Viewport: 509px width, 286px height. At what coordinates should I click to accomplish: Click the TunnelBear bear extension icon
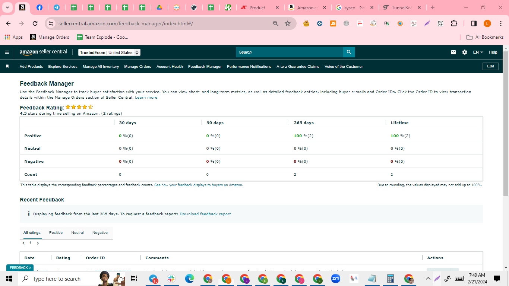pyautogui.click(x=306, y=23)
